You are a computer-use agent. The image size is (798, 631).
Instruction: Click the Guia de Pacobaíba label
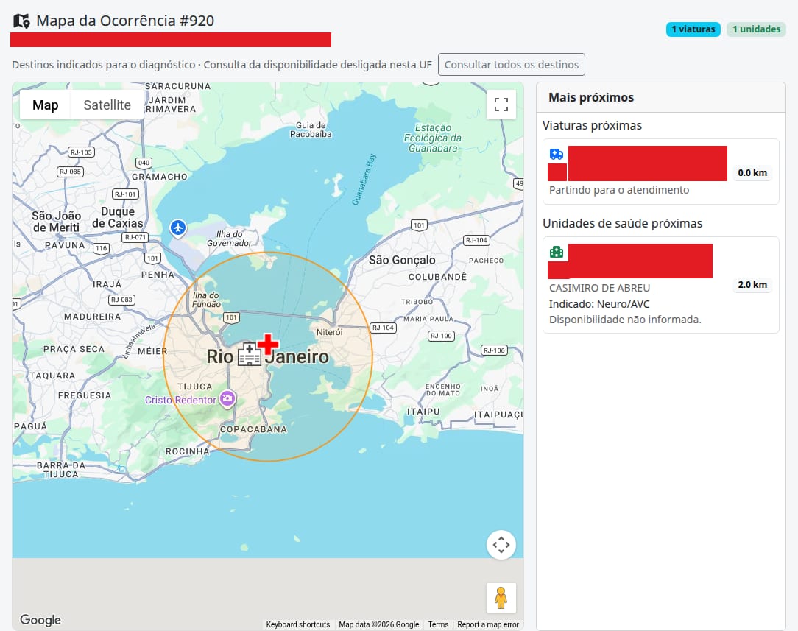click(x=311, y=130)
